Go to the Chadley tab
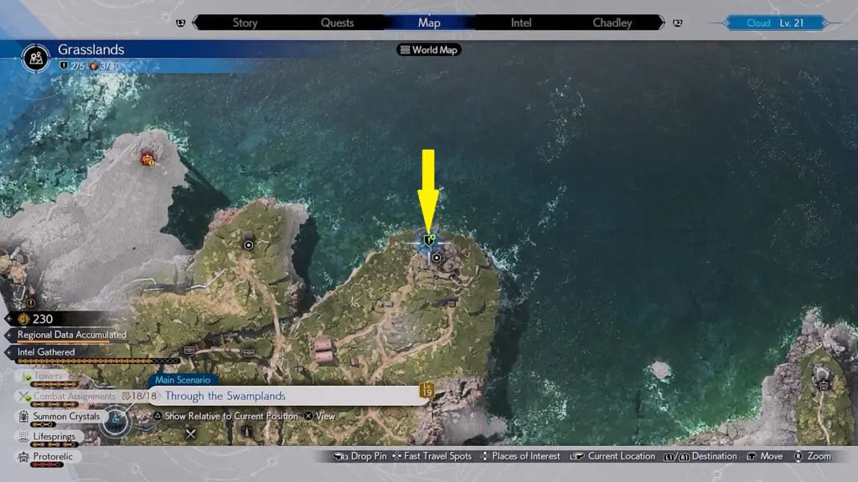858x482 pixels. coord(612,23)
